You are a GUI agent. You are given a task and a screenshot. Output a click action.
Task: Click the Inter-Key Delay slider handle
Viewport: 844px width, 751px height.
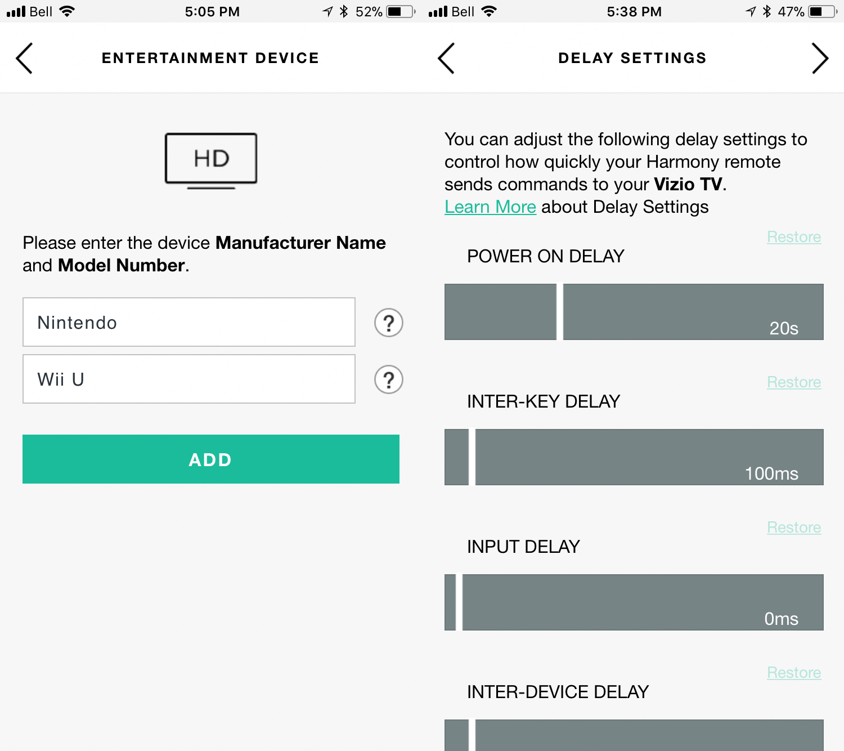point(472,457)
